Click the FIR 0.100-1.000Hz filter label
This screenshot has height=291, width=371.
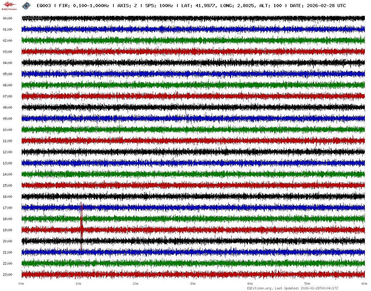[x=84, y=6]
